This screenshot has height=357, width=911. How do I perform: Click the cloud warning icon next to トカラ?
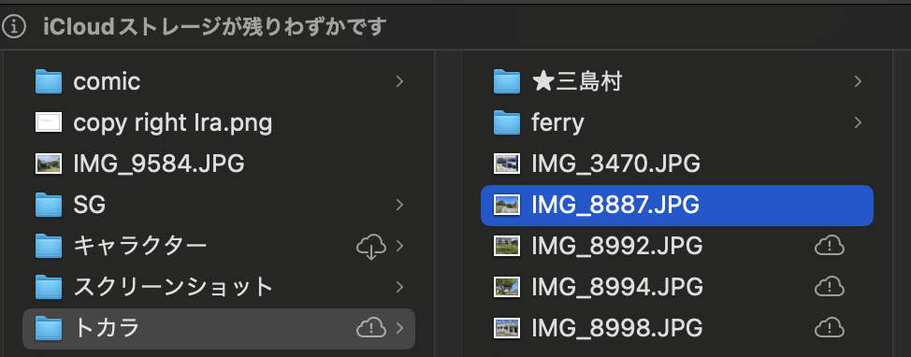[x=370, y=328]
